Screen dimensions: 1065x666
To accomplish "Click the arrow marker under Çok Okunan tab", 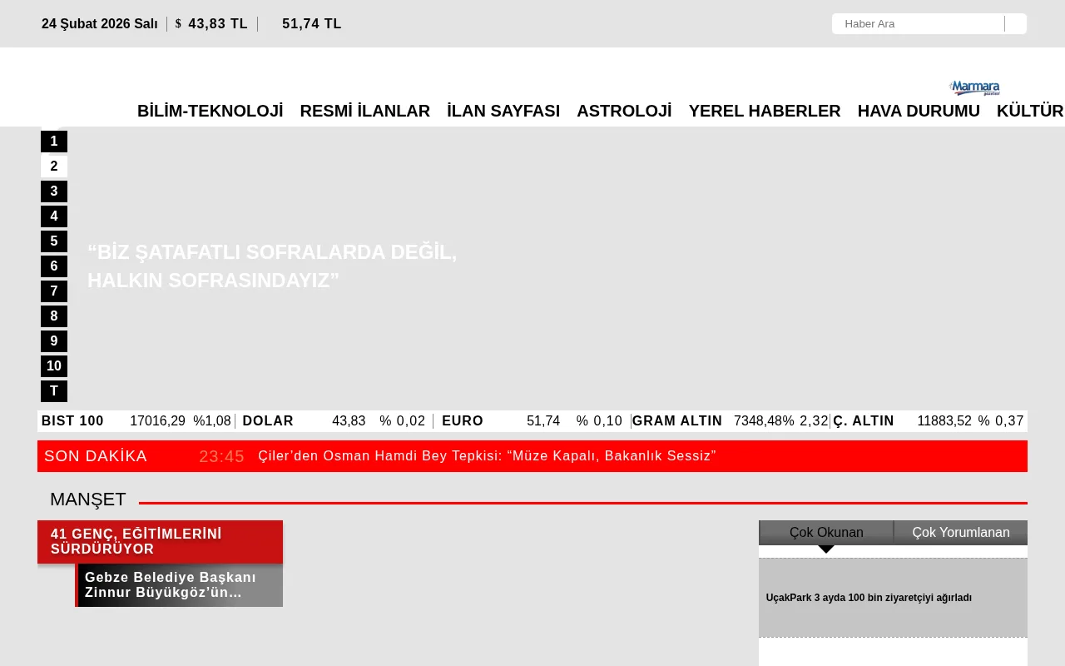I will point(825,548).
